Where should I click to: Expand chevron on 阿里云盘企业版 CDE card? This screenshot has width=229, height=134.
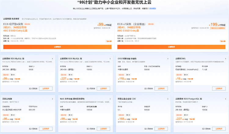[168, 99]
